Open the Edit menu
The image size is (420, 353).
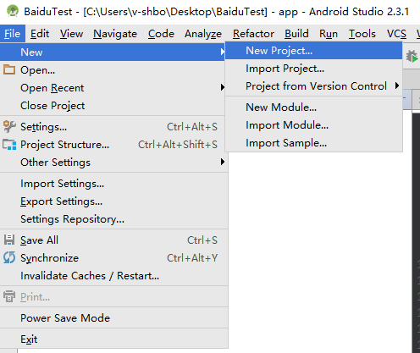(x=40, y=34)
